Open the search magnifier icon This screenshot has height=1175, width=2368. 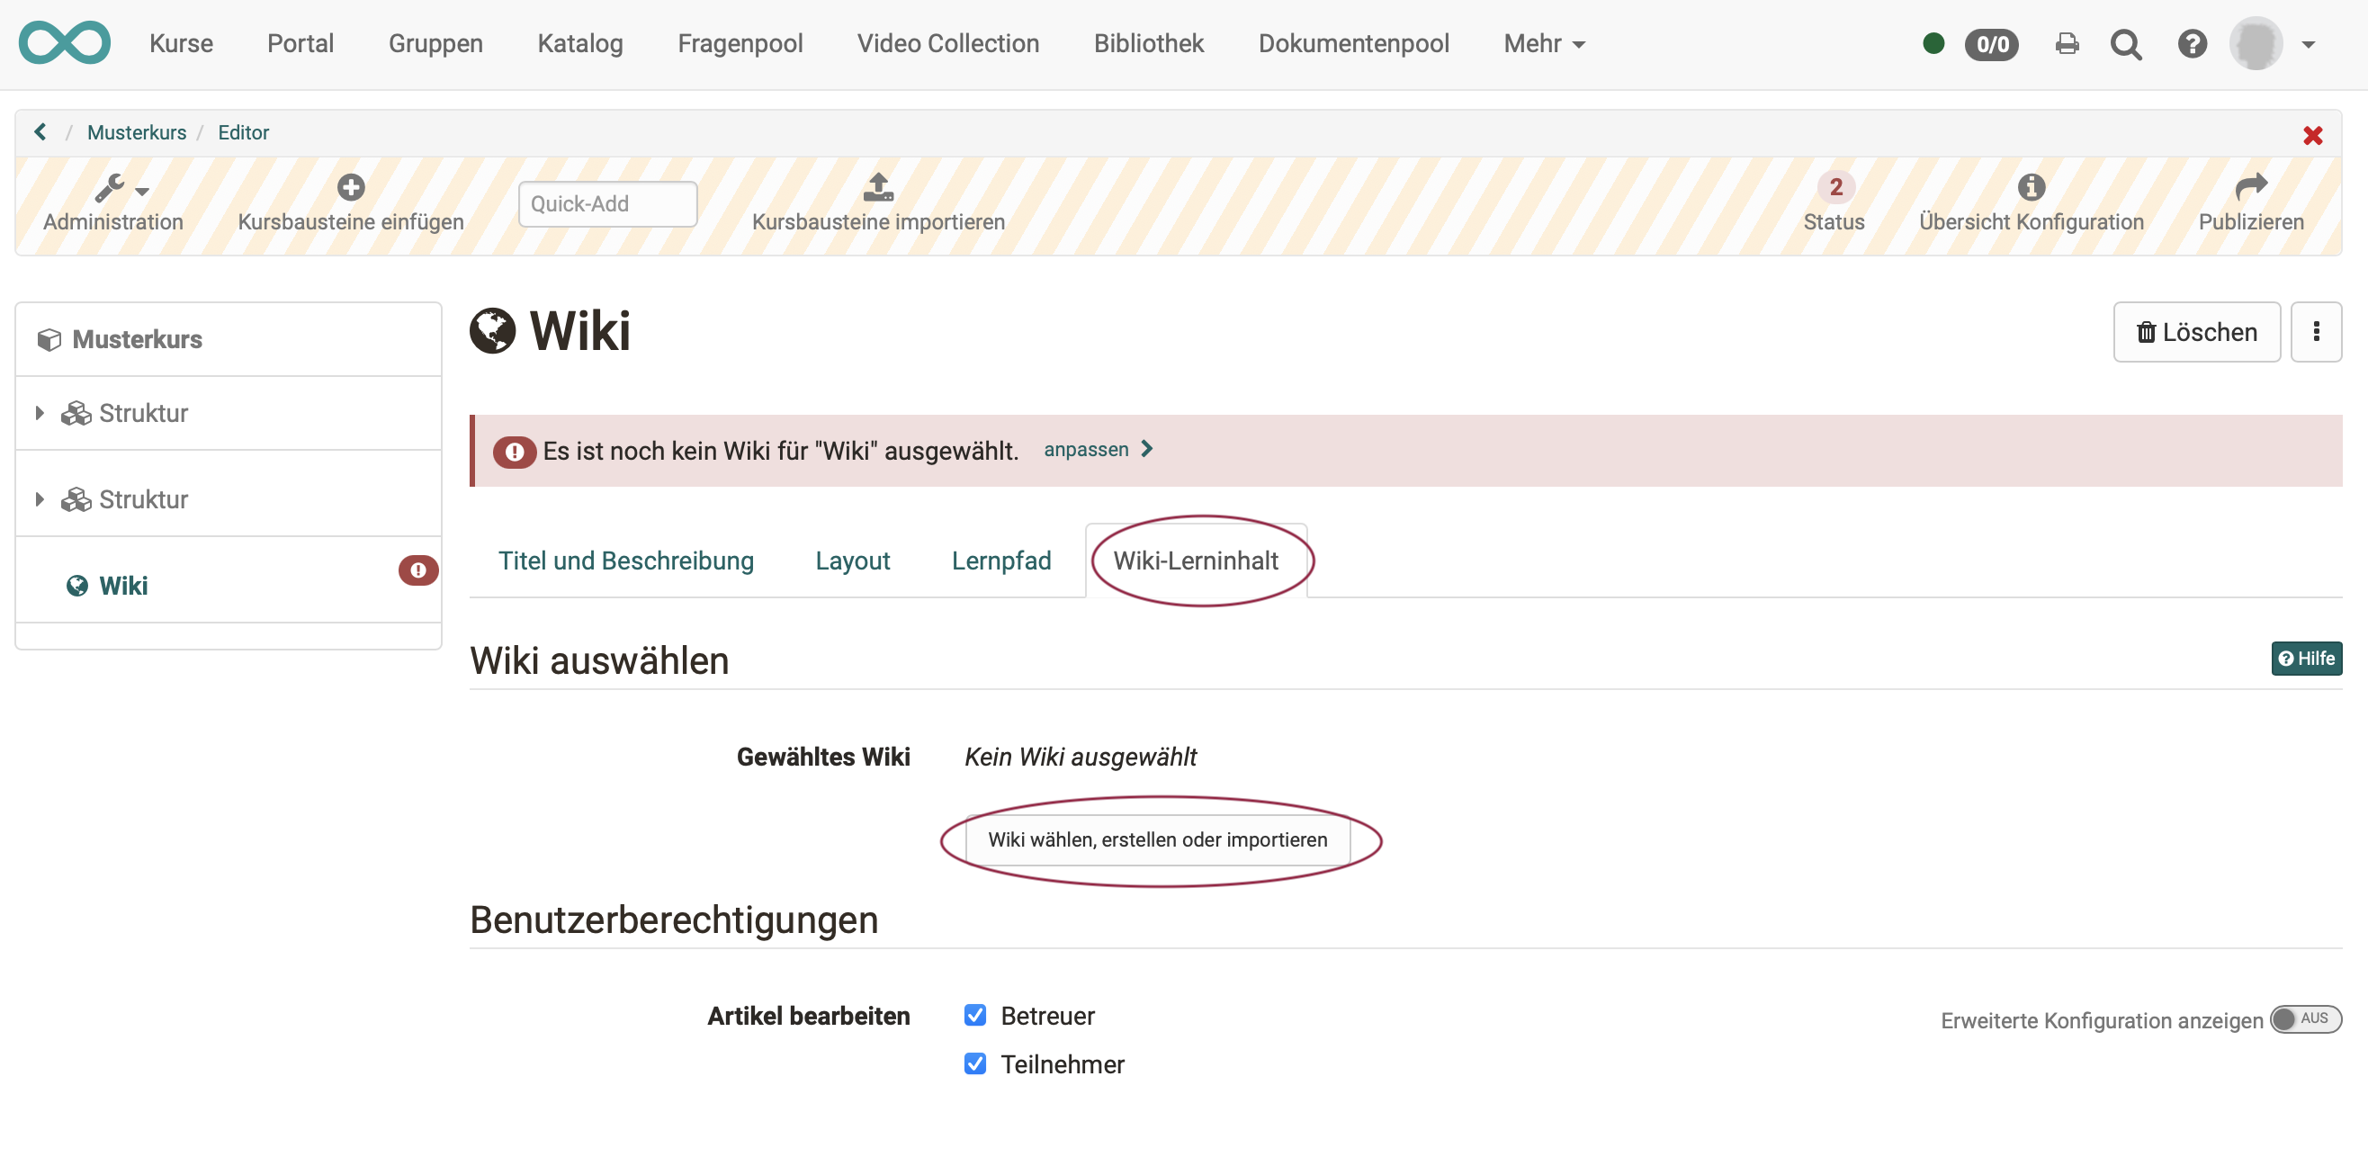(2126, 44)
